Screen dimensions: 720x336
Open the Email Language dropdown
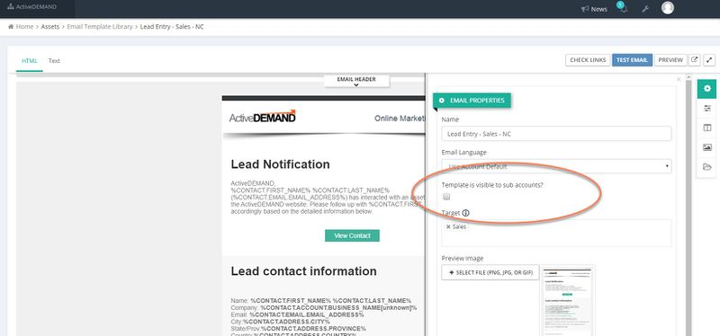(x=556, y=166)
